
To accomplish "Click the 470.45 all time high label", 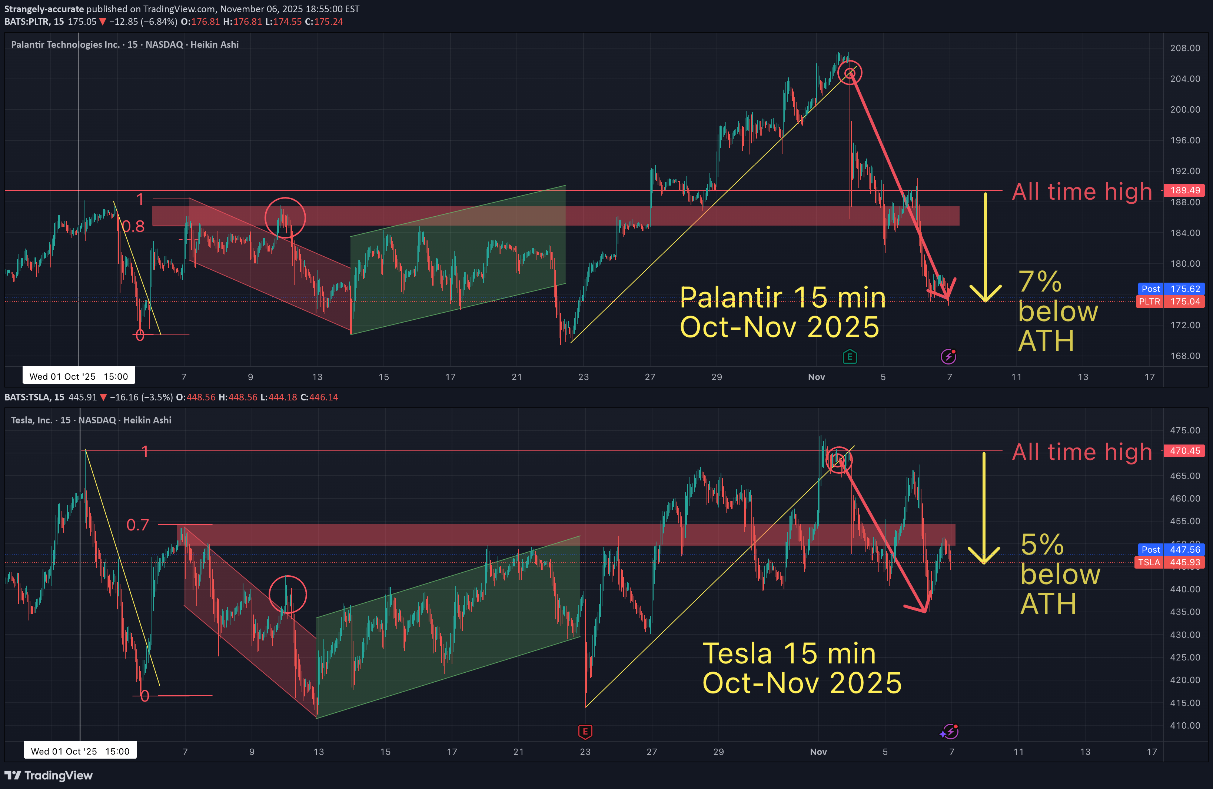I will tap(1185, 450).
